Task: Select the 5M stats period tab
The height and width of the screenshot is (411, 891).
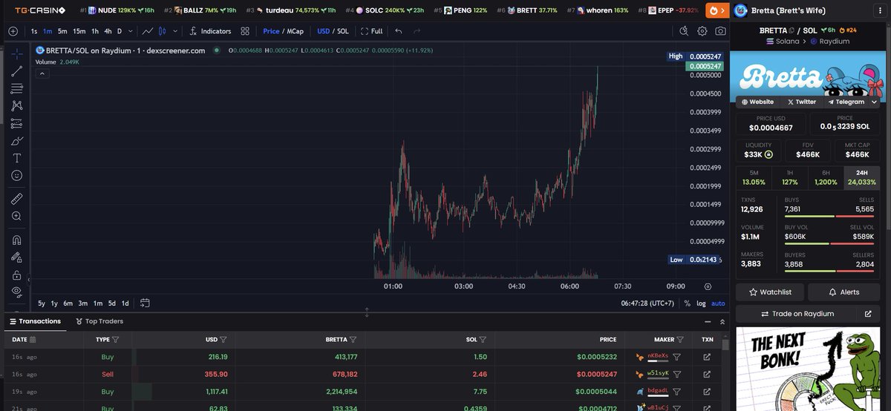Action: coord(754,177)
